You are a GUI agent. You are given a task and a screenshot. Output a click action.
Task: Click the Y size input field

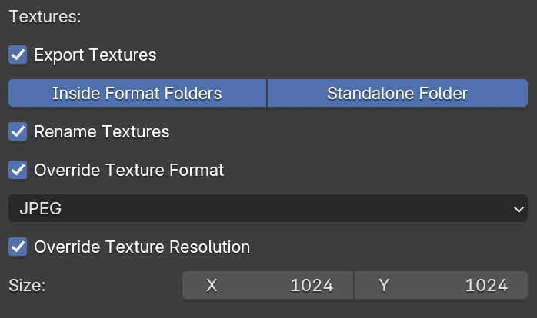442,286
